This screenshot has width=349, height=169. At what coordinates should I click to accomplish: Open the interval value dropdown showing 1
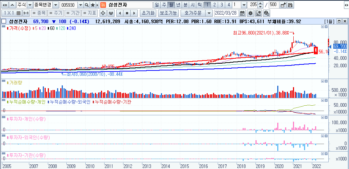[x=244, y=5]
